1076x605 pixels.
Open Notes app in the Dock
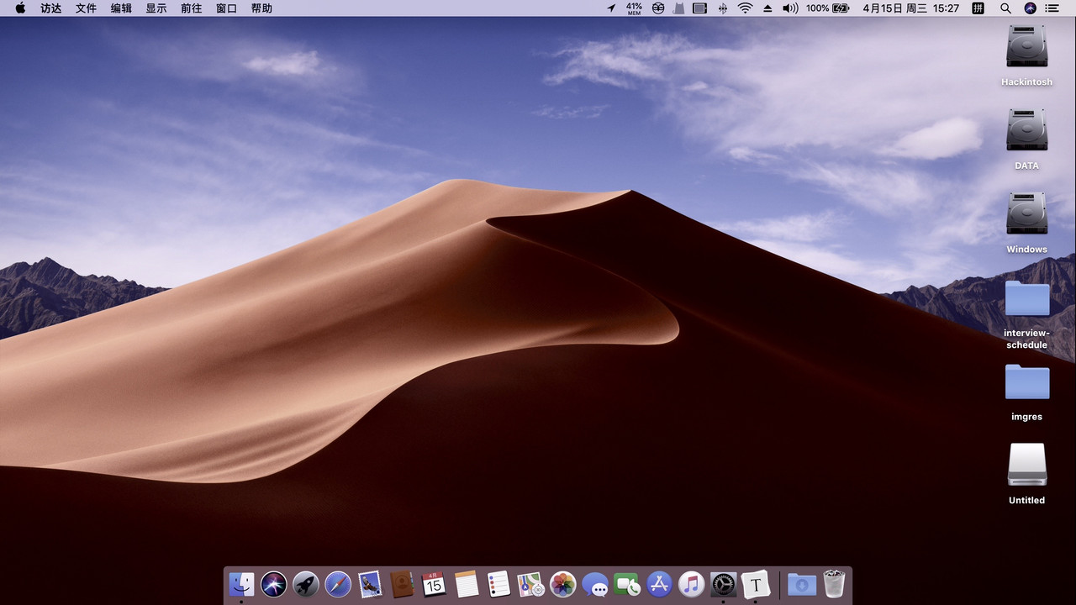(467, 583)
